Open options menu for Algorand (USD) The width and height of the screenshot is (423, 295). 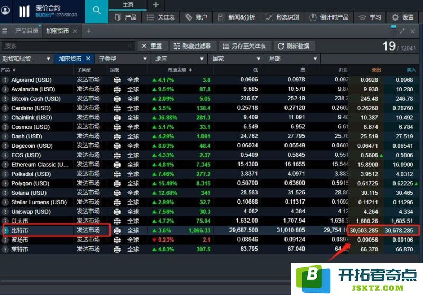click(5, 80)
